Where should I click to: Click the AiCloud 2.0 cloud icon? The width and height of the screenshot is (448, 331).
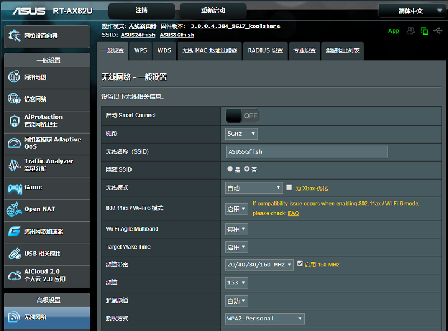15,275
